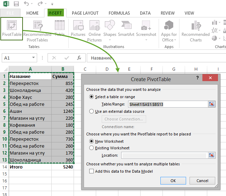Viewport: 226px width, 196px height.
Task: Select the value 1240 cell
Action: 63,111
